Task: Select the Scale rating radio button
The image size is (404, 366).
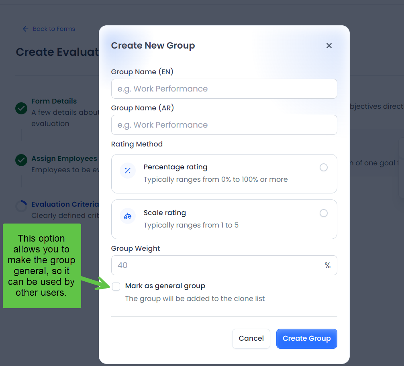Action: 324,213
